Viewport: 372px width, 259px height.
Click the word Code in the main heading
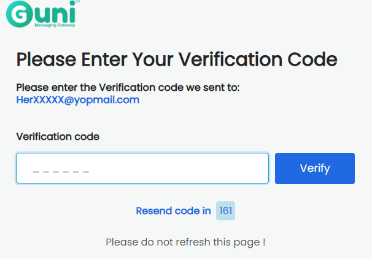click(312, 60)
